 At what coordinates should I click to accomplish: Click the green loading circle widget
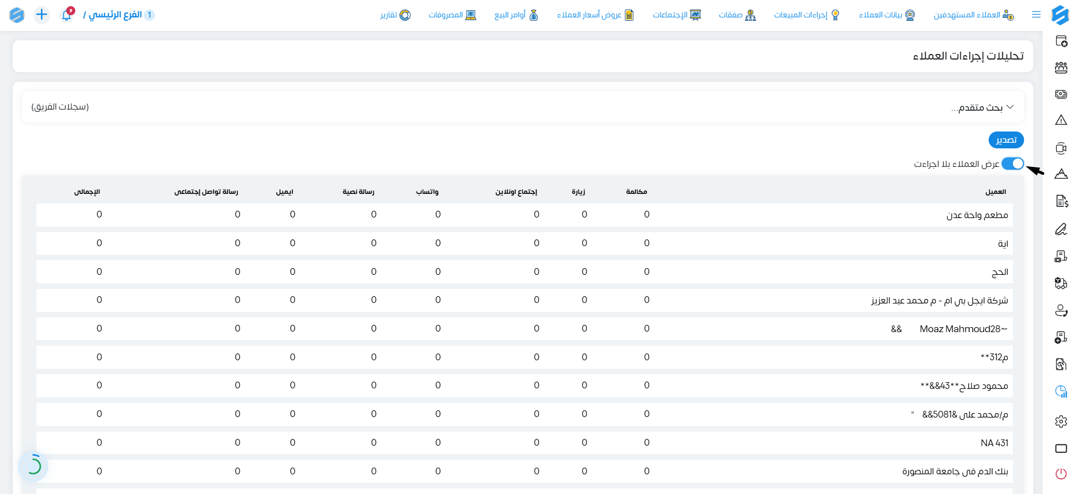[x=33, y=465]
